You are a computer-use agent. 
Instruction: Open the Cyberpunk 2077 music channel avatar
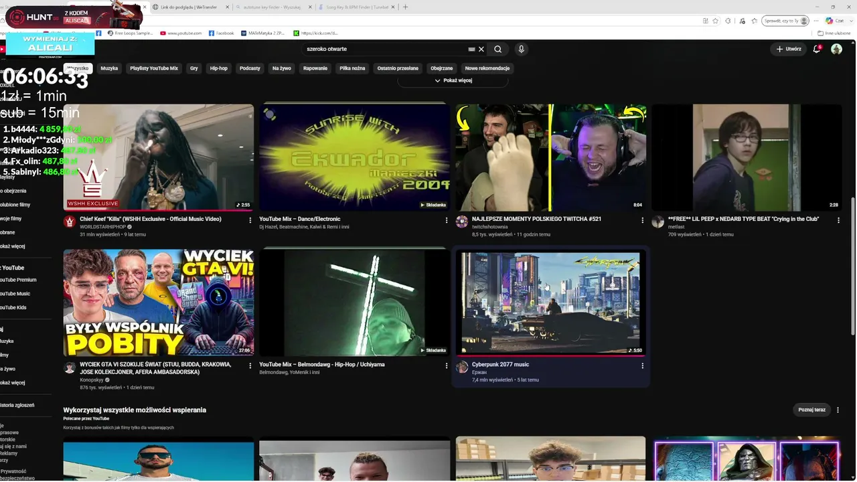coord(461,368)
